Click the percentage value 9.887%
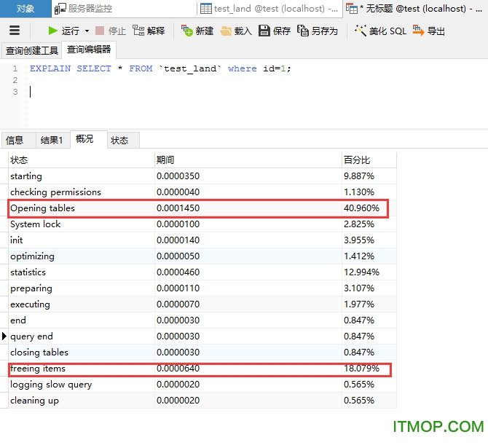Image resolution: width=488 pixels, height=445 pixels. coord(359,176)
